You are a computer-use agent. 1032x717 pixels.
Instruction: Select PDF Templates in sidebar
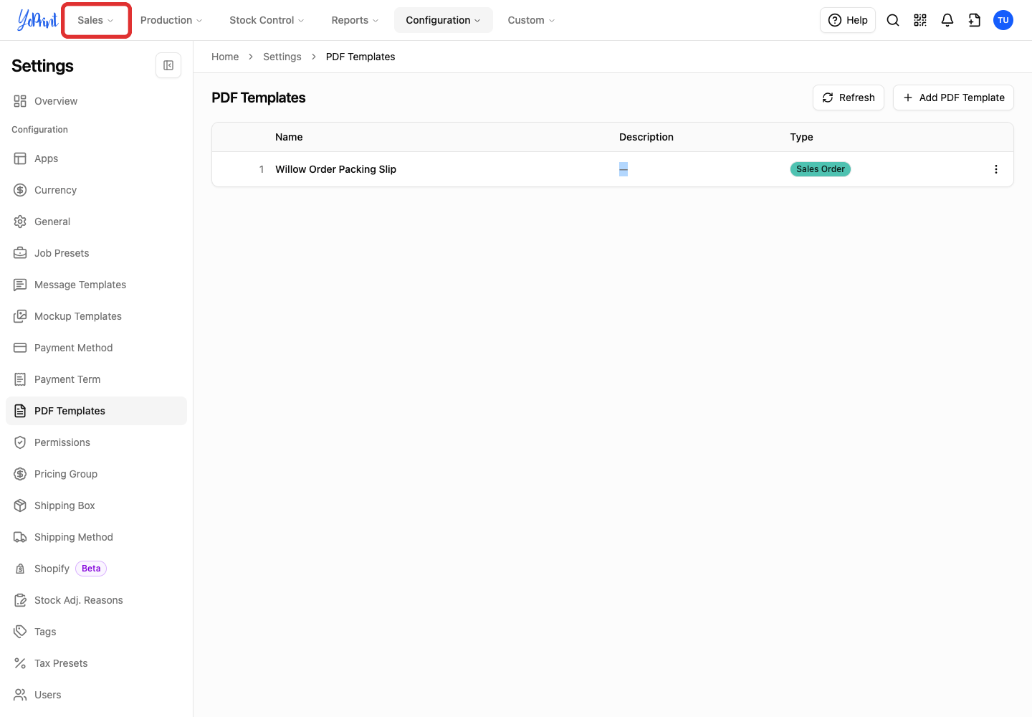pyautogui.click(x=96, y=411)
